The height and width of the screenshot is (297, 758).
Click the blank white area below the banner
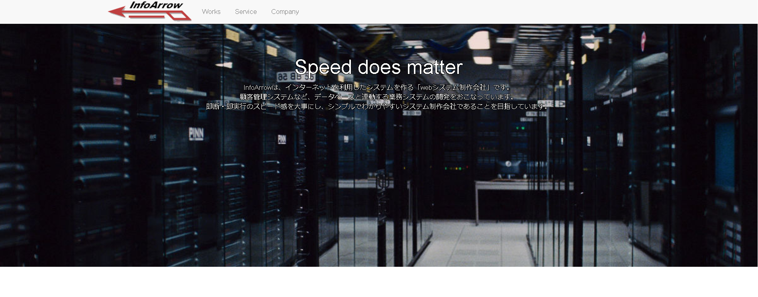click(378, 282)
